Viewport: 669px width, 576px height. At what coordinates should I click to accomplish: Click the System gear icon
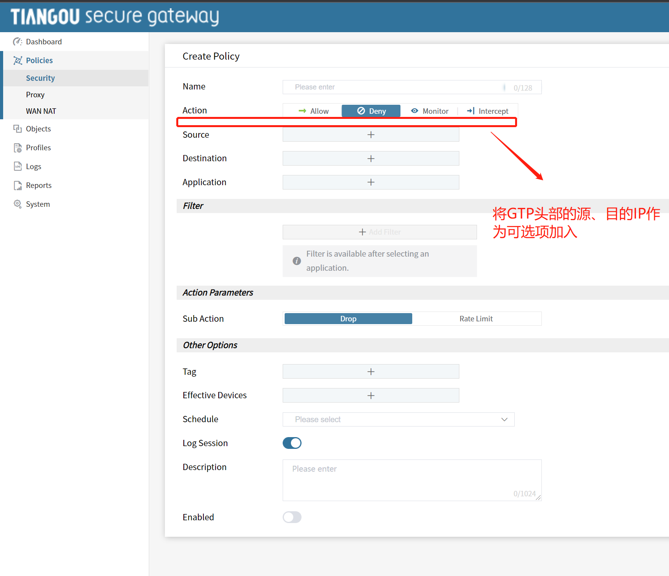(17, 204)
